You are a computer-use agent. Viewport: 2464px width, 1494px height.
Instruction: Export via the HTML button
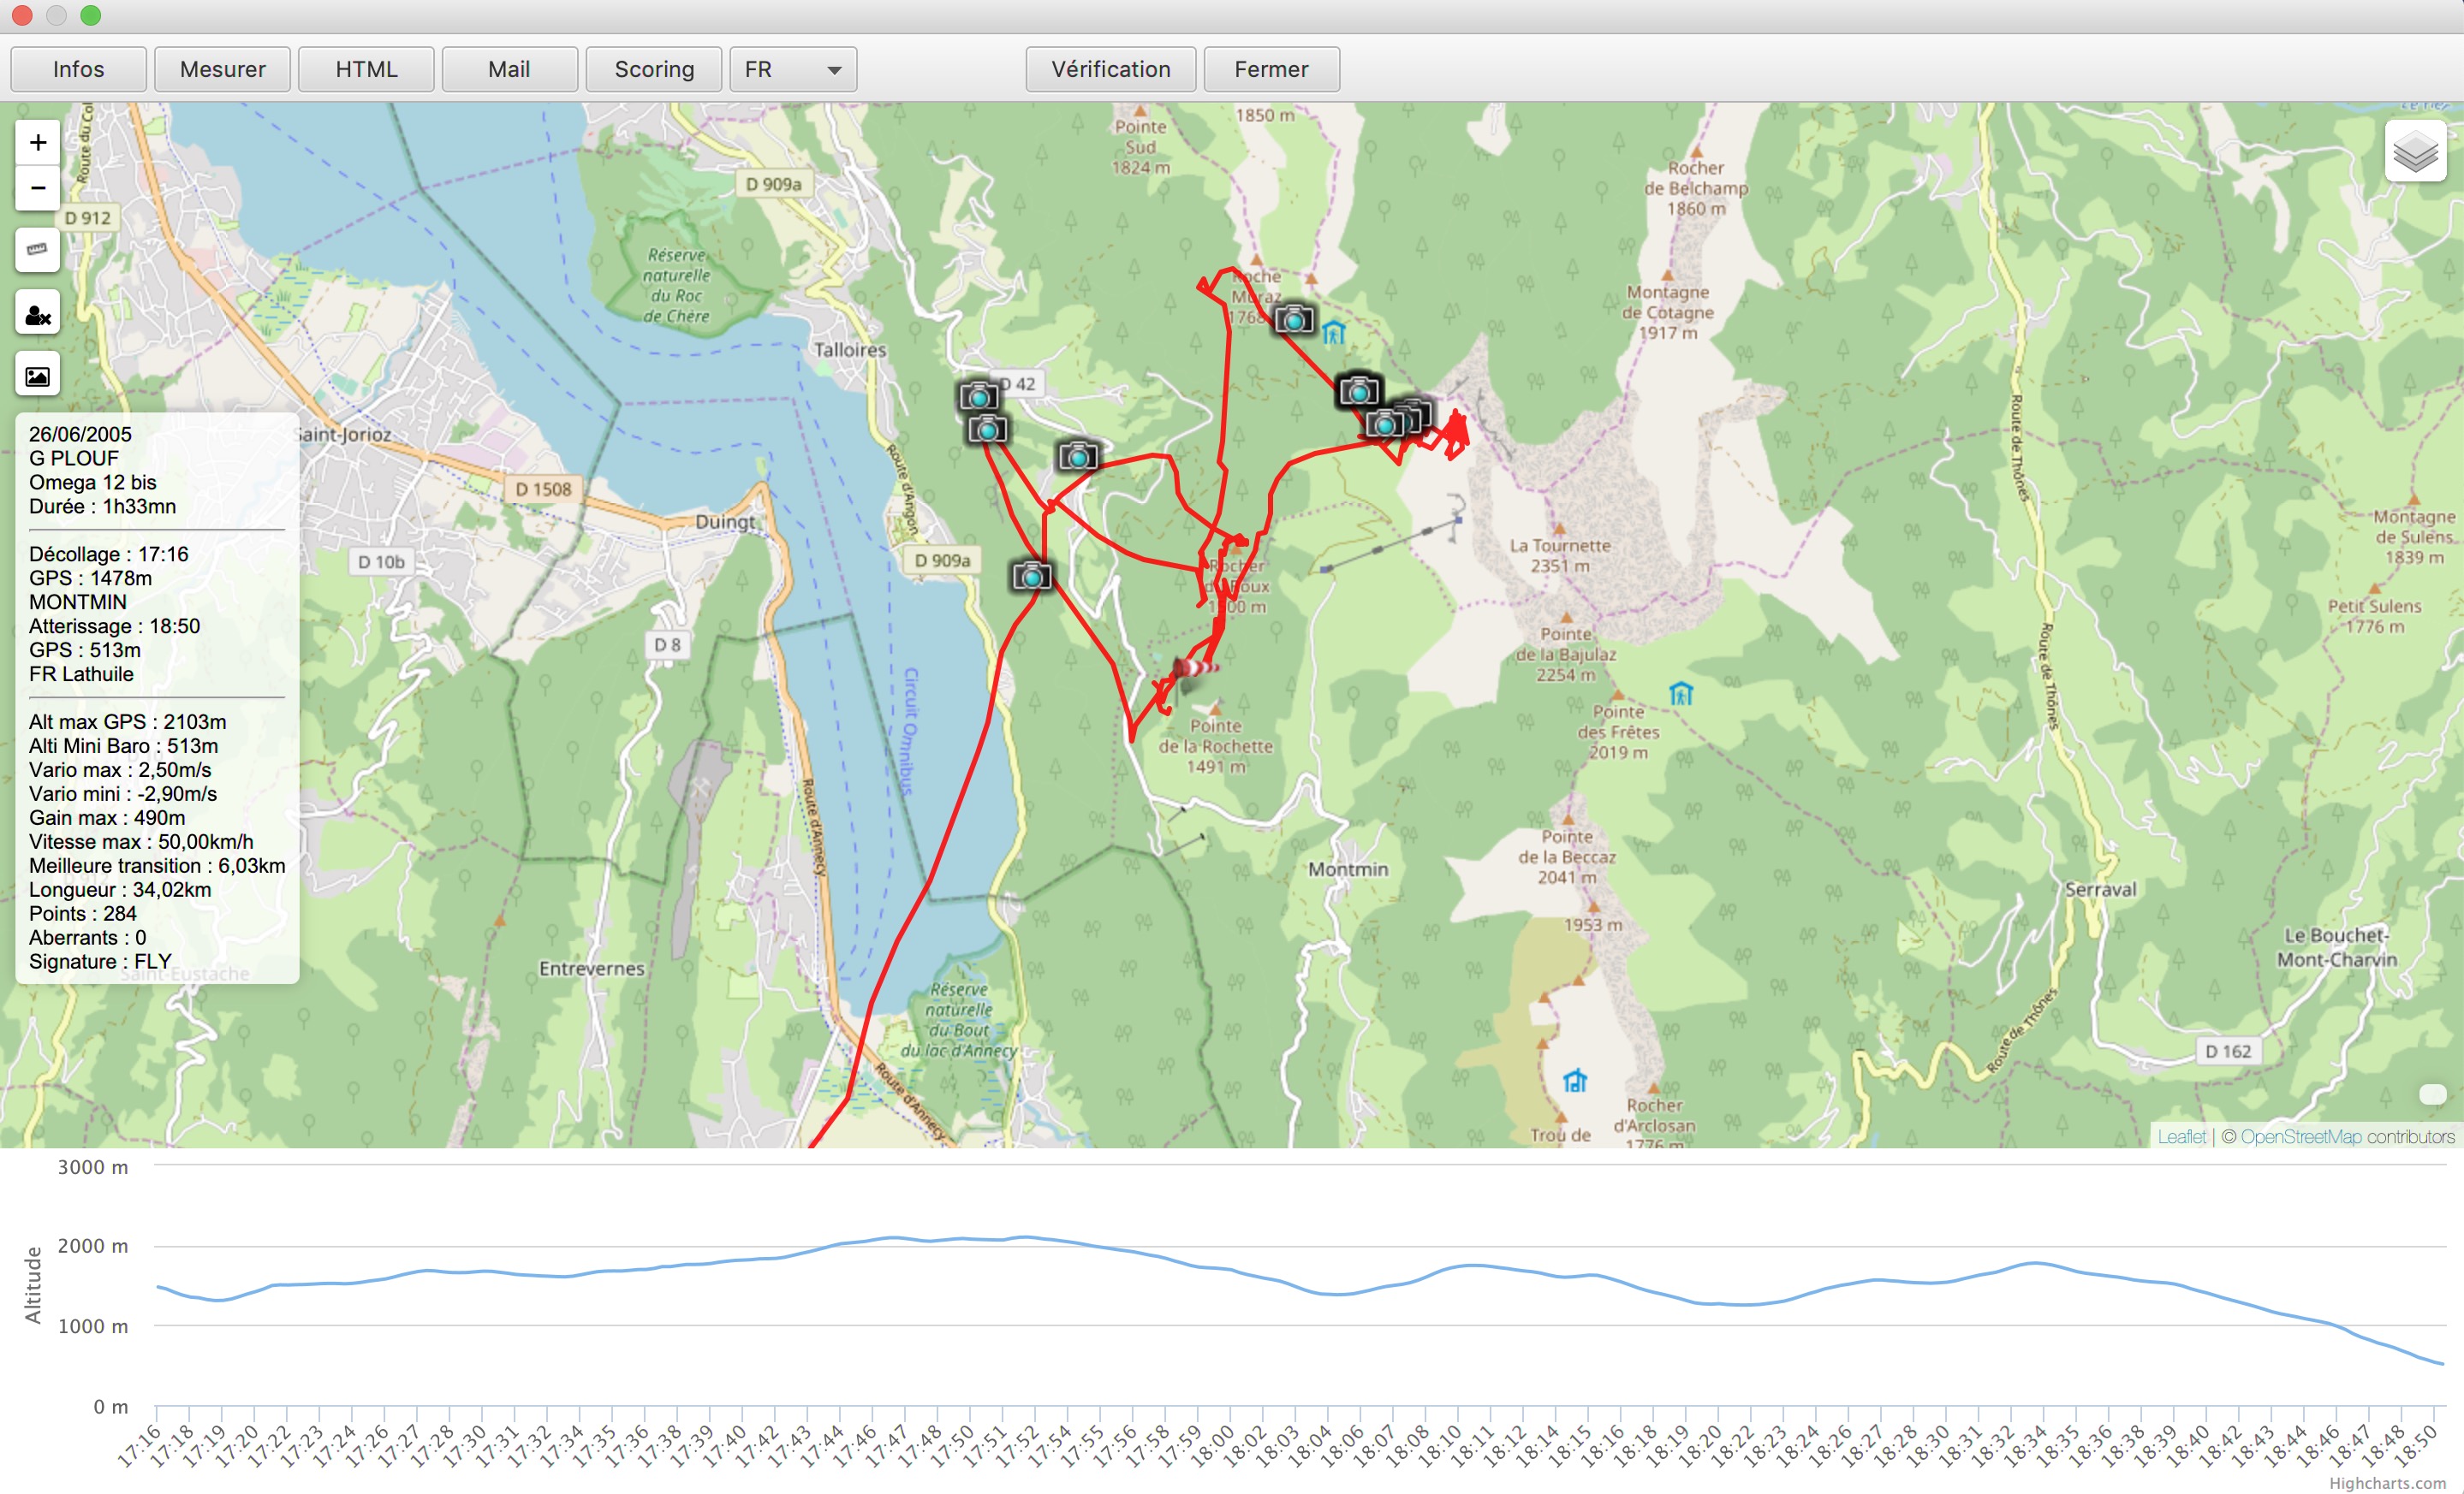click(x=366, y=69)
